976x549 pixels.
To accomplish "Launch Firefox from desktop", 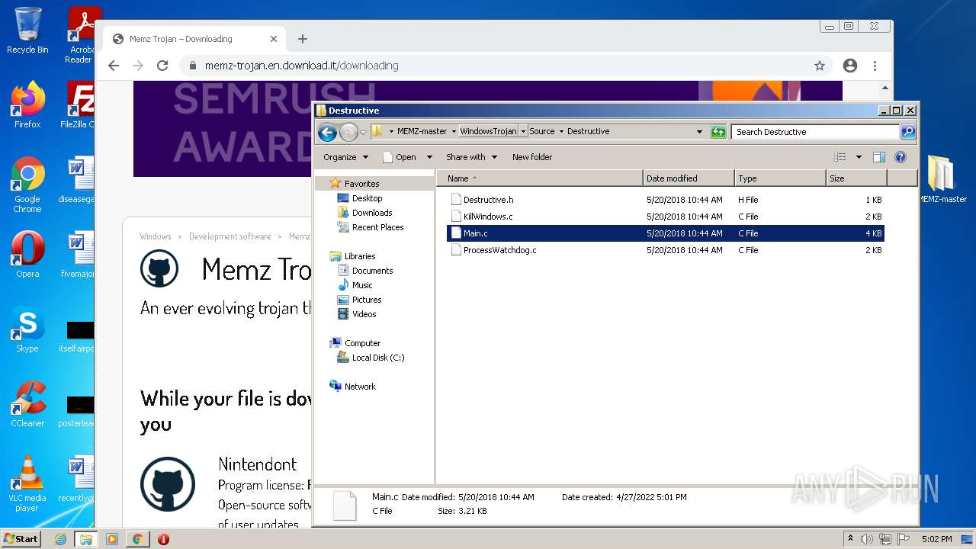I will click(x=27, y=105).
